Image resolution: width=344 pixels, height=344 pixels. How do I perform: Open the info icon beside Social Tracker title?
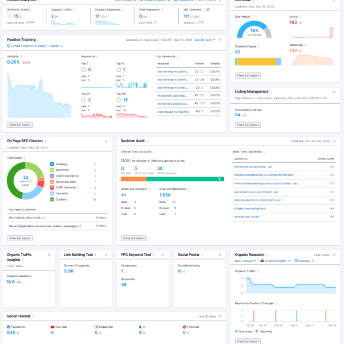pyautogui.click(x=33, y=316)
